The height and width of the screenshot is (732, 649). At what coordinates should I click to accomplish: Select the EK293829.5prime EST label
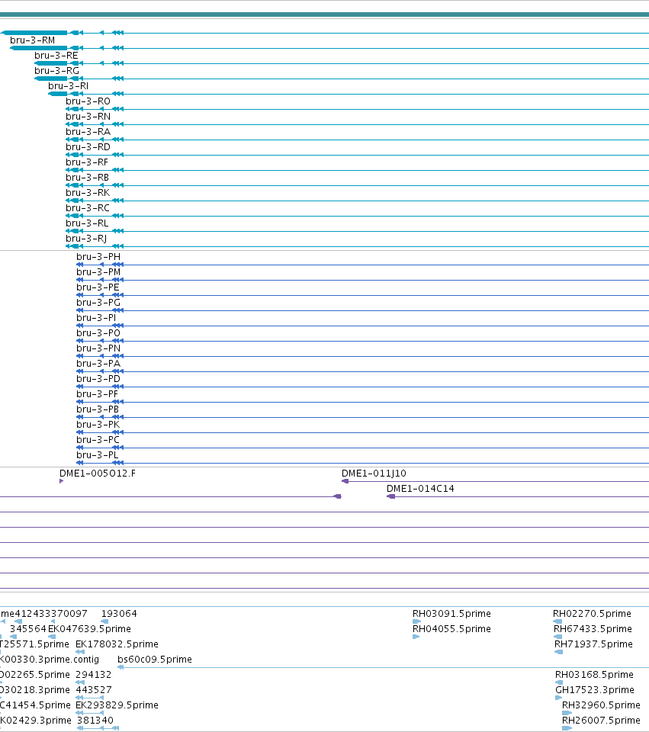[117, 705]
